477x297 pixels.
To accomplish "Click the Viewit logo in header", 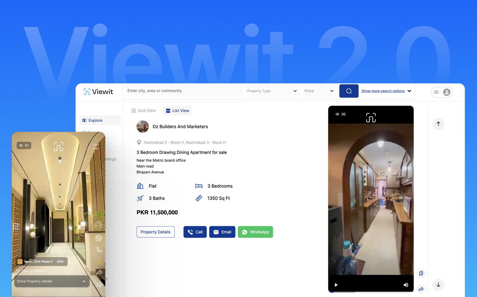I will click(98, 92).
